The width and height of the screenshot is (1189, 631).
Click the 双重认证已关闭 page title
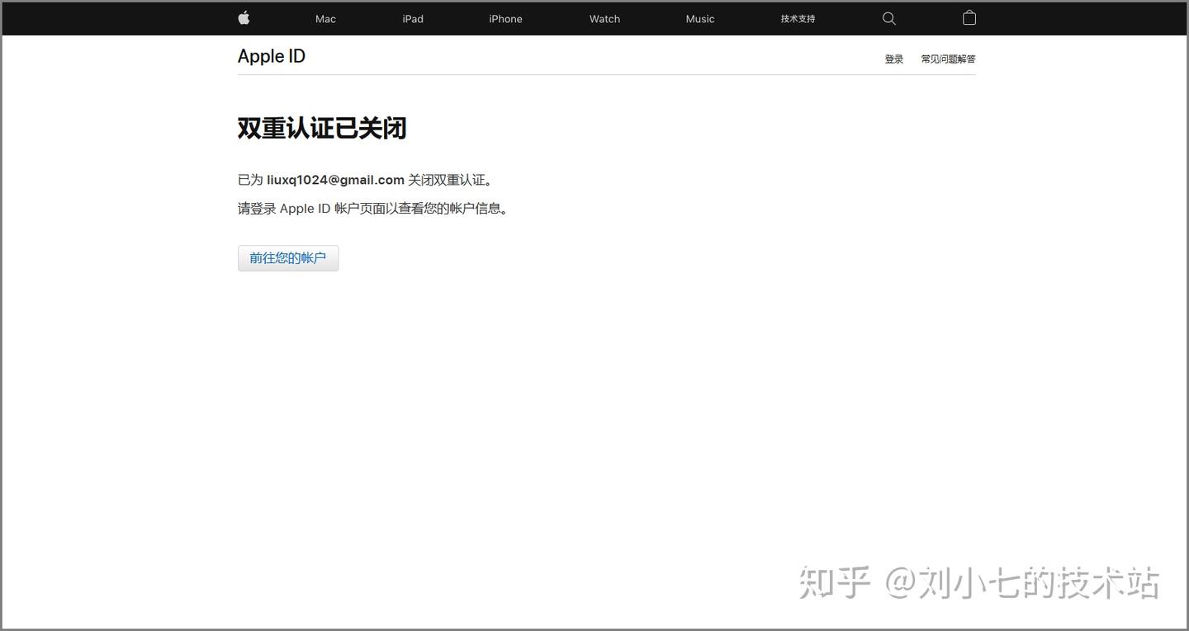[x=322, y=127]
